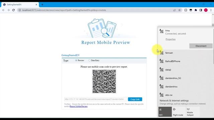Switch to the GettingStartedEN tab
The width and height of the screenshot is (214, 120).
pyautogui.click(x=20, y=5)
